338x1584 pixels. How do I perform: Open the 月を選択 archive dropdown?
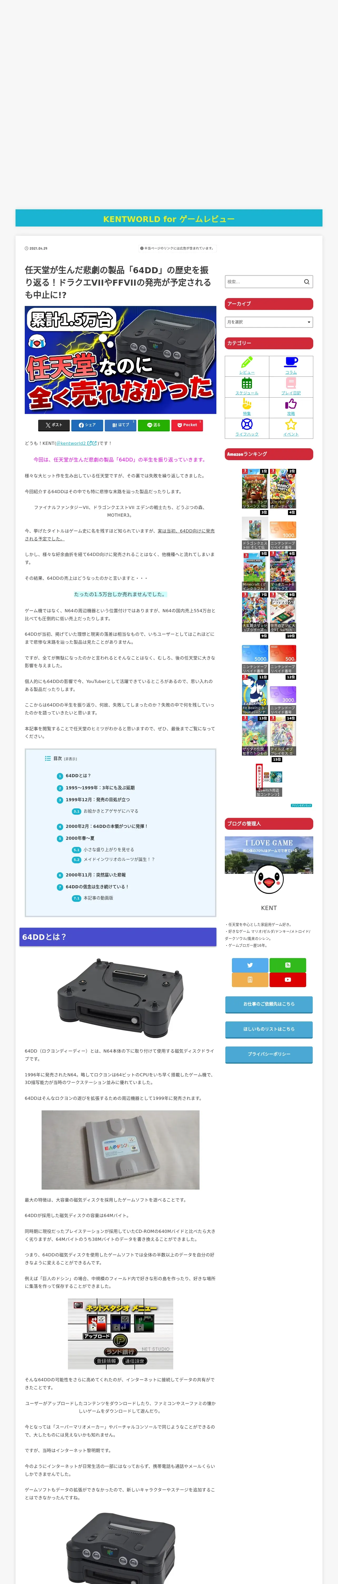(x=269, y=322)
